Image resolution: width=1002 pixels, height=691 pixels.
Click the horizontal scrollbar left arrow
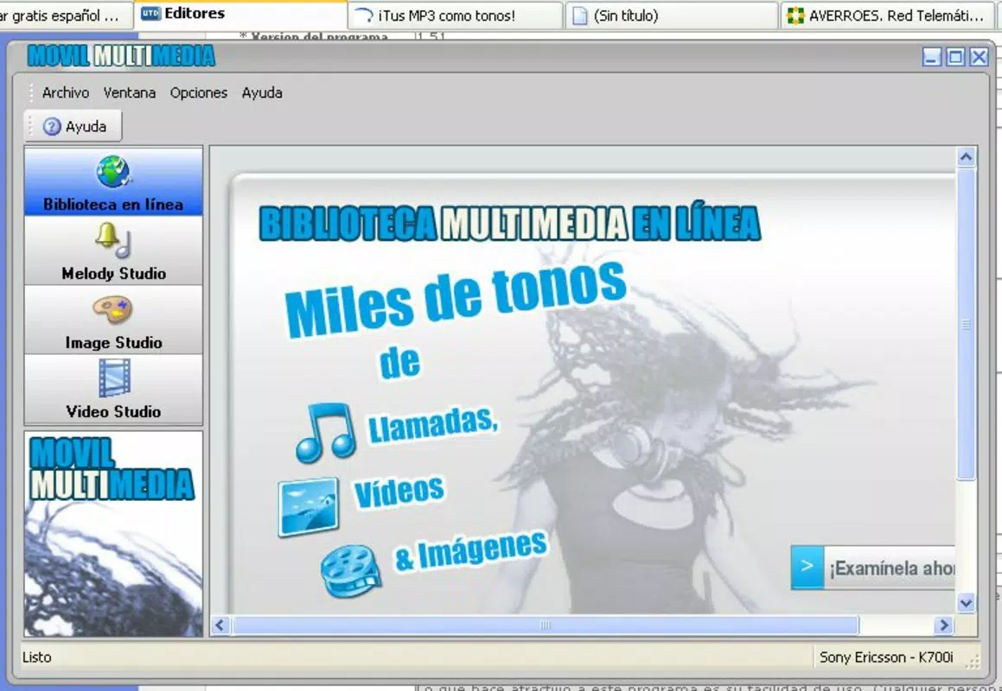click(x=220, y=625)
